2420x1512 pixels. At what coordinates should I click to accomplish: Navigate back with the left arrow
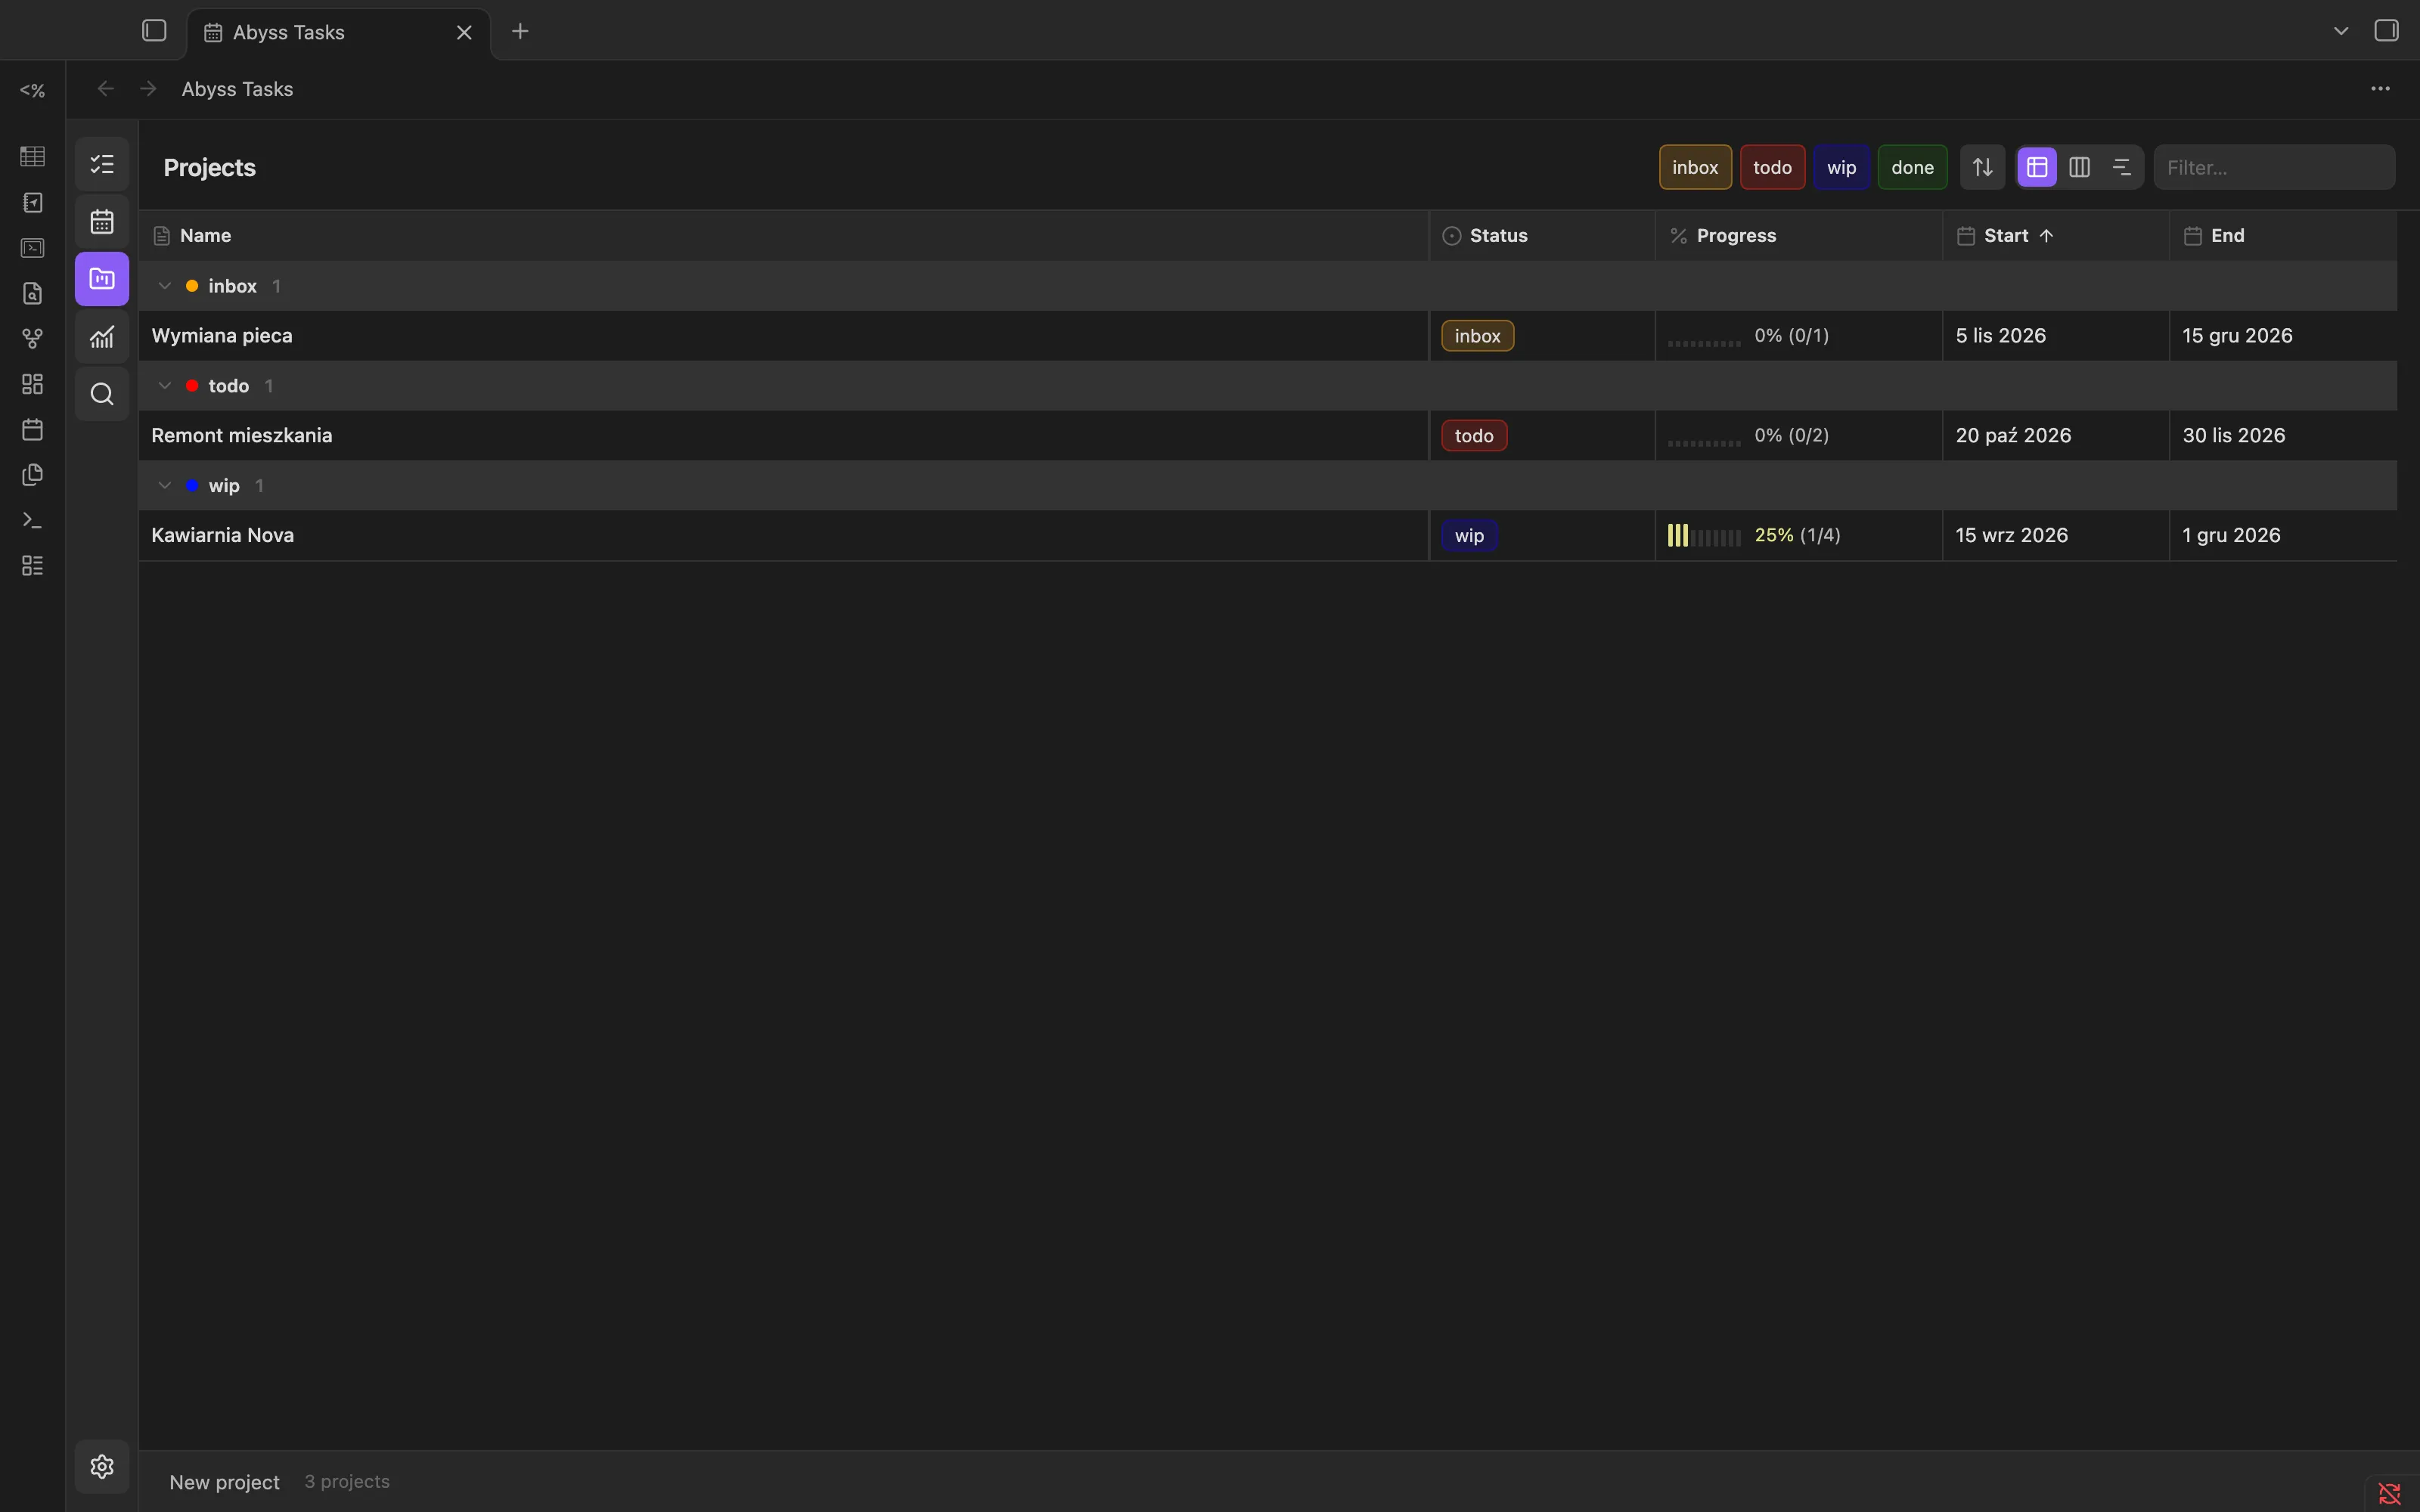pyautogui.click(x=105, y=89)
